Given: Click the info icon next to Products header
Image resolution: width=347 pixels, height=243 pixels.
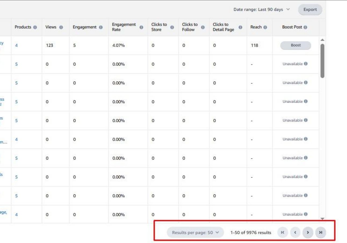Looking at the screenshot, I should 35,27.
